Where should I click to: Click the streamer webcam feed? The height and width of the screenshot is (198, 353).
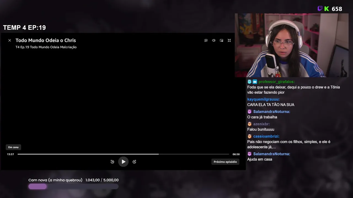click(x=292, y=45)
